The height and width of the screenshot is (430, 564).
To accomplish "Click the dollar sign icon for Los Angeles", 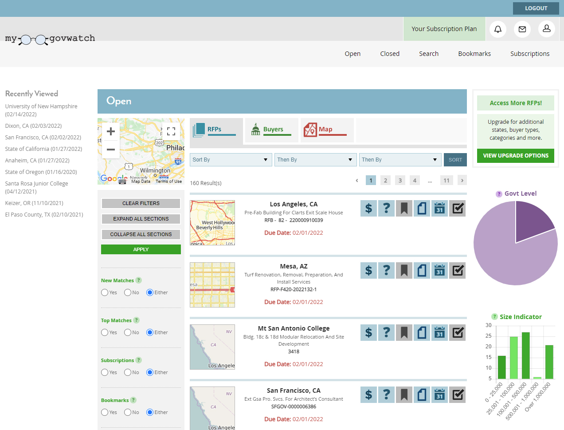I will (x=368, y=208).
